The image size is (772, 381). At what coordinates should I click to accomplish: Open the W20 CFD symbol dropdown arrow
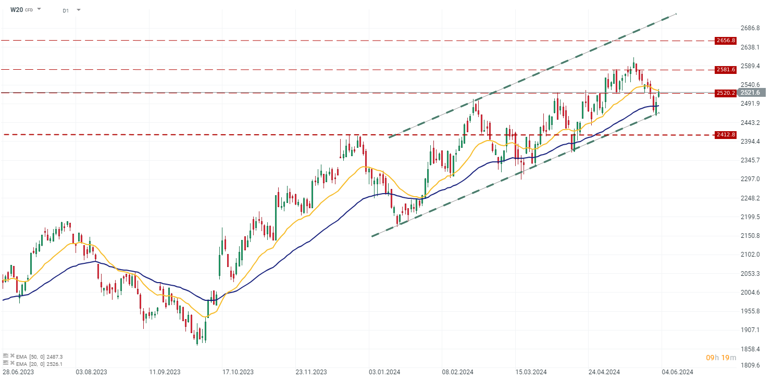[40, 9]
